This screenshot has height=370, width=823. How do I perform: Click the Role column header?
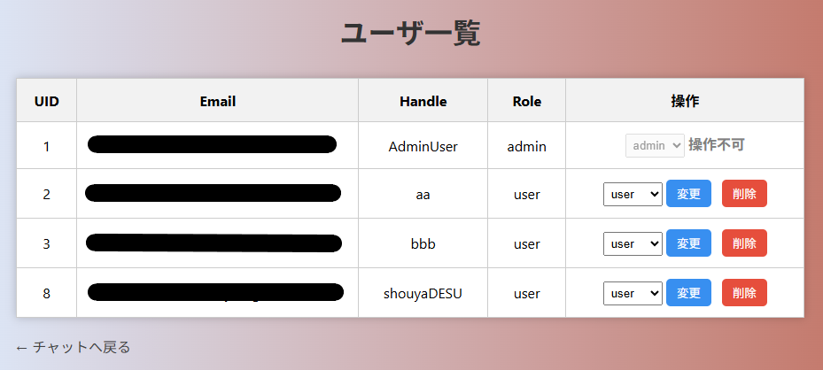tap(526, 101)
